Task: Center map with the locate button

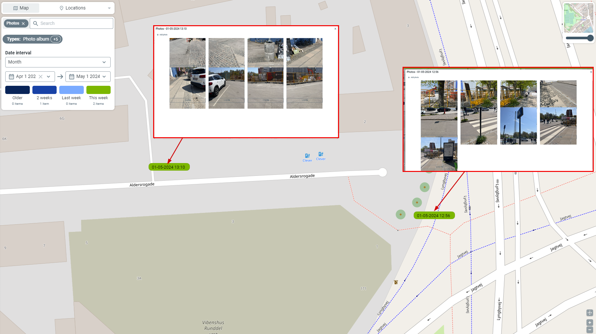Action: [x=589, y=313]
